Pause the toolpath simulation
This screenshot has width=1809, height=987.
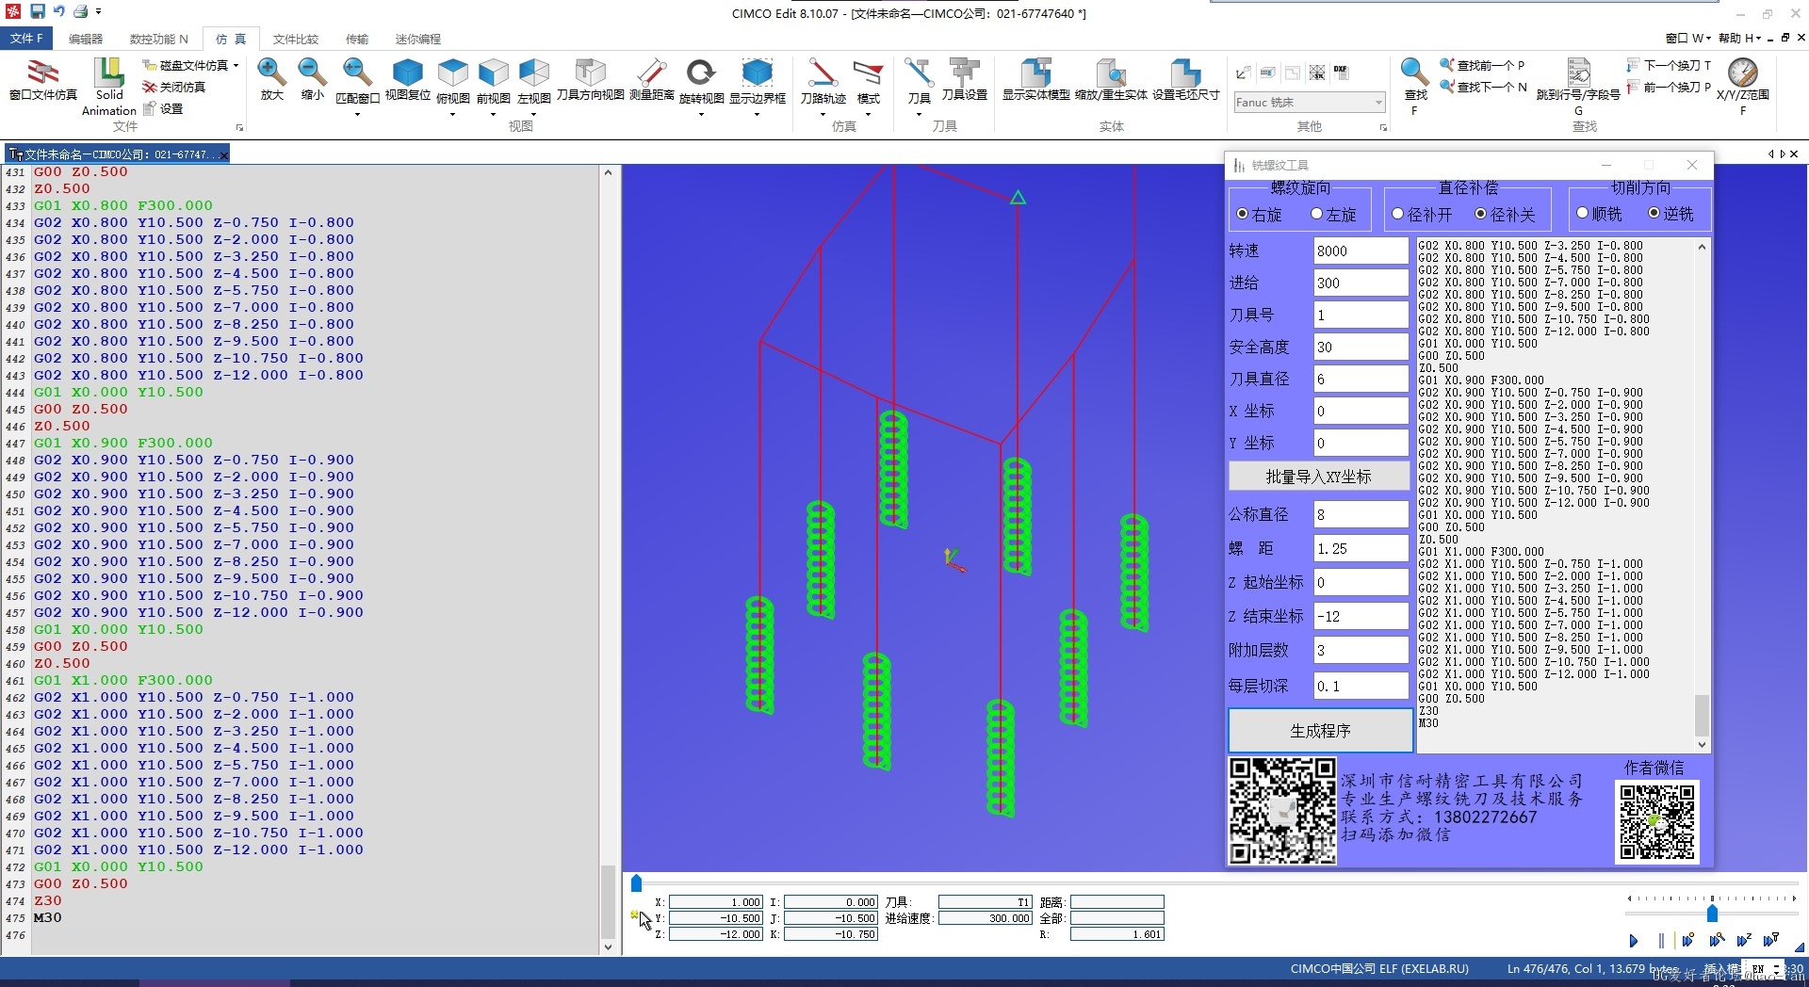pos(1661,940)
